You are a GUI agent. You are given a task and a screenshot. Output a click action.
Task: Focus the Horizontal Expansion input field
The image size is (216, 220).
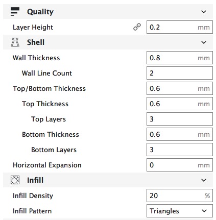(180, 165)
